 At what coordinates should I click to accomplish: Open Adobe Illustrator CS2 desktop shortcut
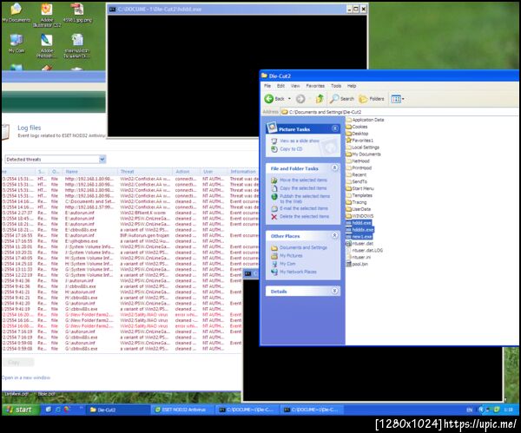coord(47,16)
